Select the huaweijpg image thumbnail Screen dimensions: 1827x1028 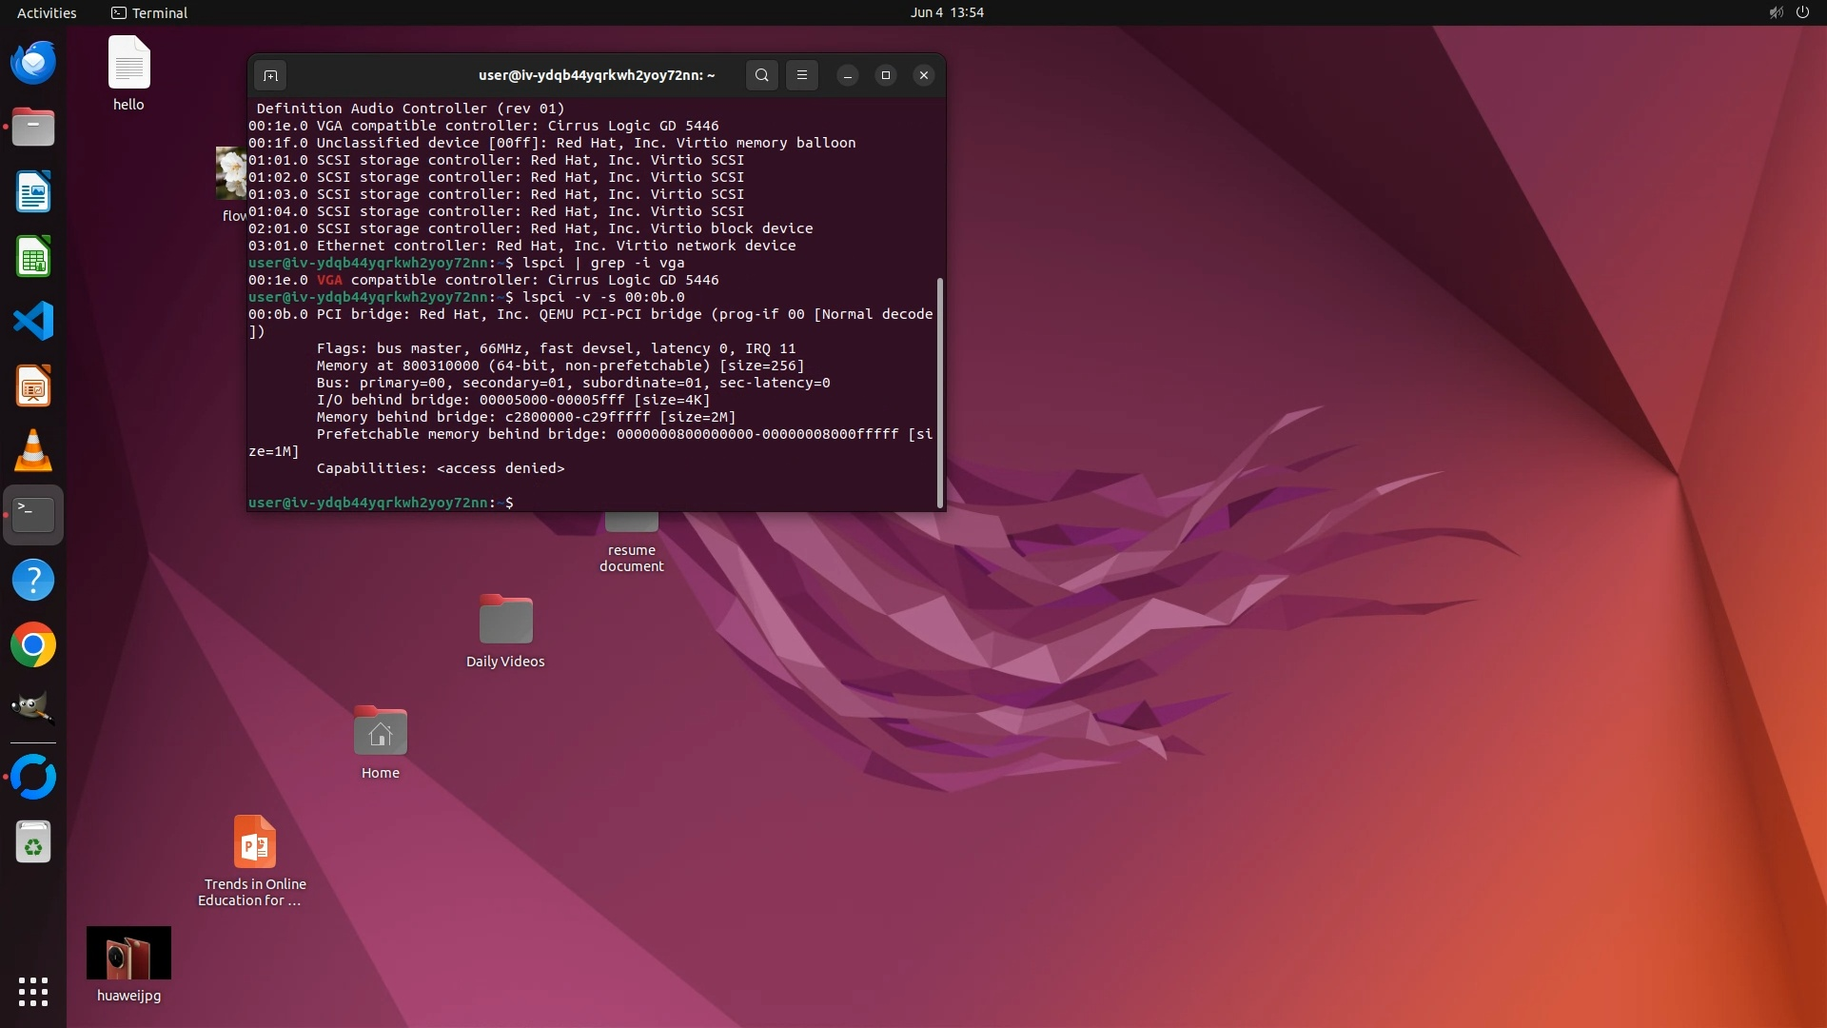[128, 953]
